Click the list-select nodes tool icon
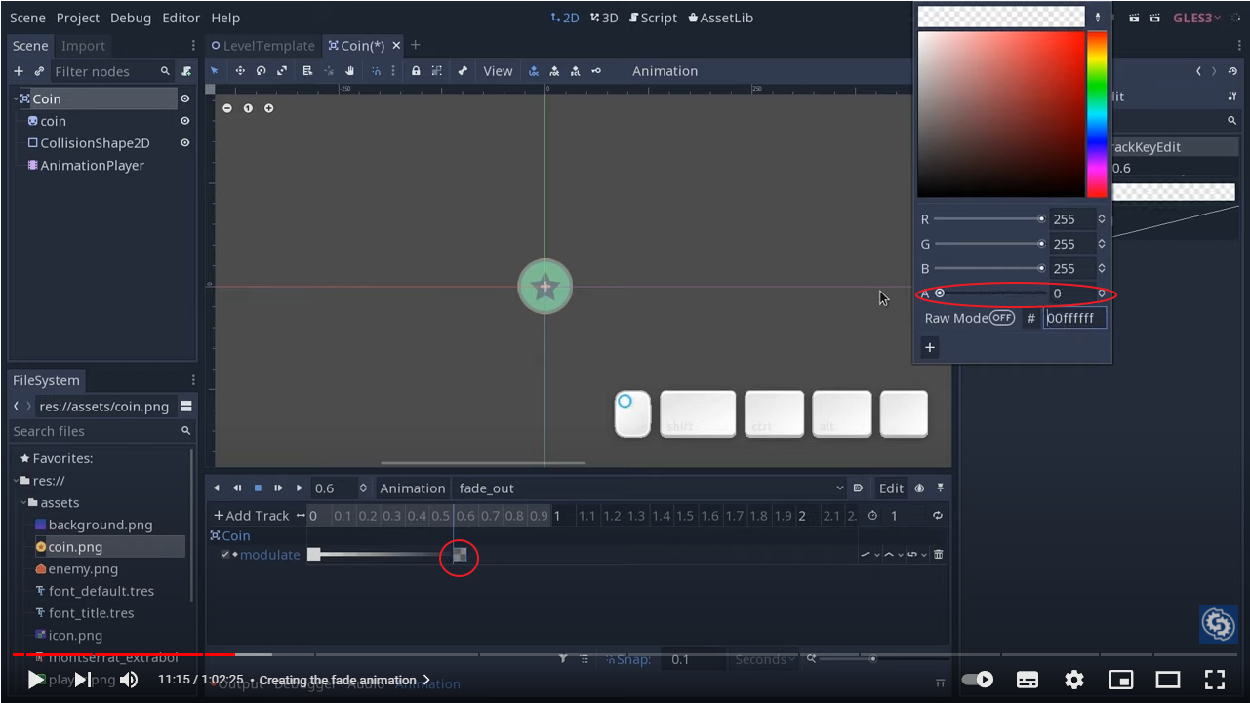Screen dimensions: 1250x703 click(x=307, y=71)
